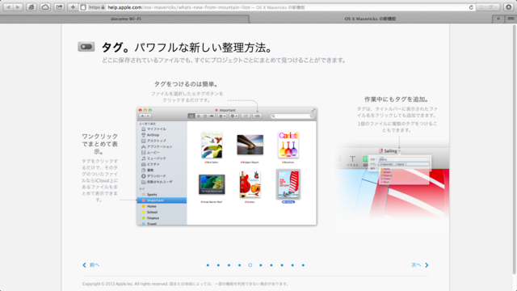Screen dimensions: 517x291
Task: Click the current hollow fifth pagination dot
Action: 250,265
